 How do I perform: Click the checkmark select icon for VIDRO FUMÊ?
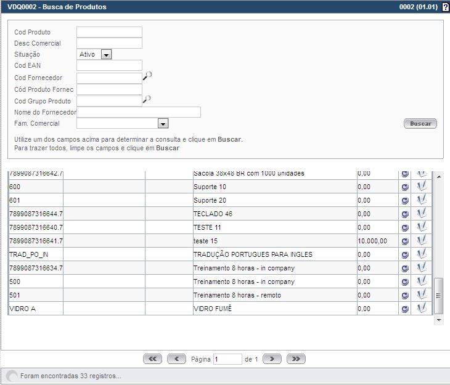(x=422, y=309)
